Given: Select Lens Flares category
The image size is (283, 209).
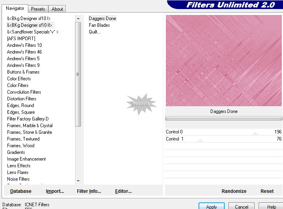Looking at the screenshot, I should (x=18, y=172).
